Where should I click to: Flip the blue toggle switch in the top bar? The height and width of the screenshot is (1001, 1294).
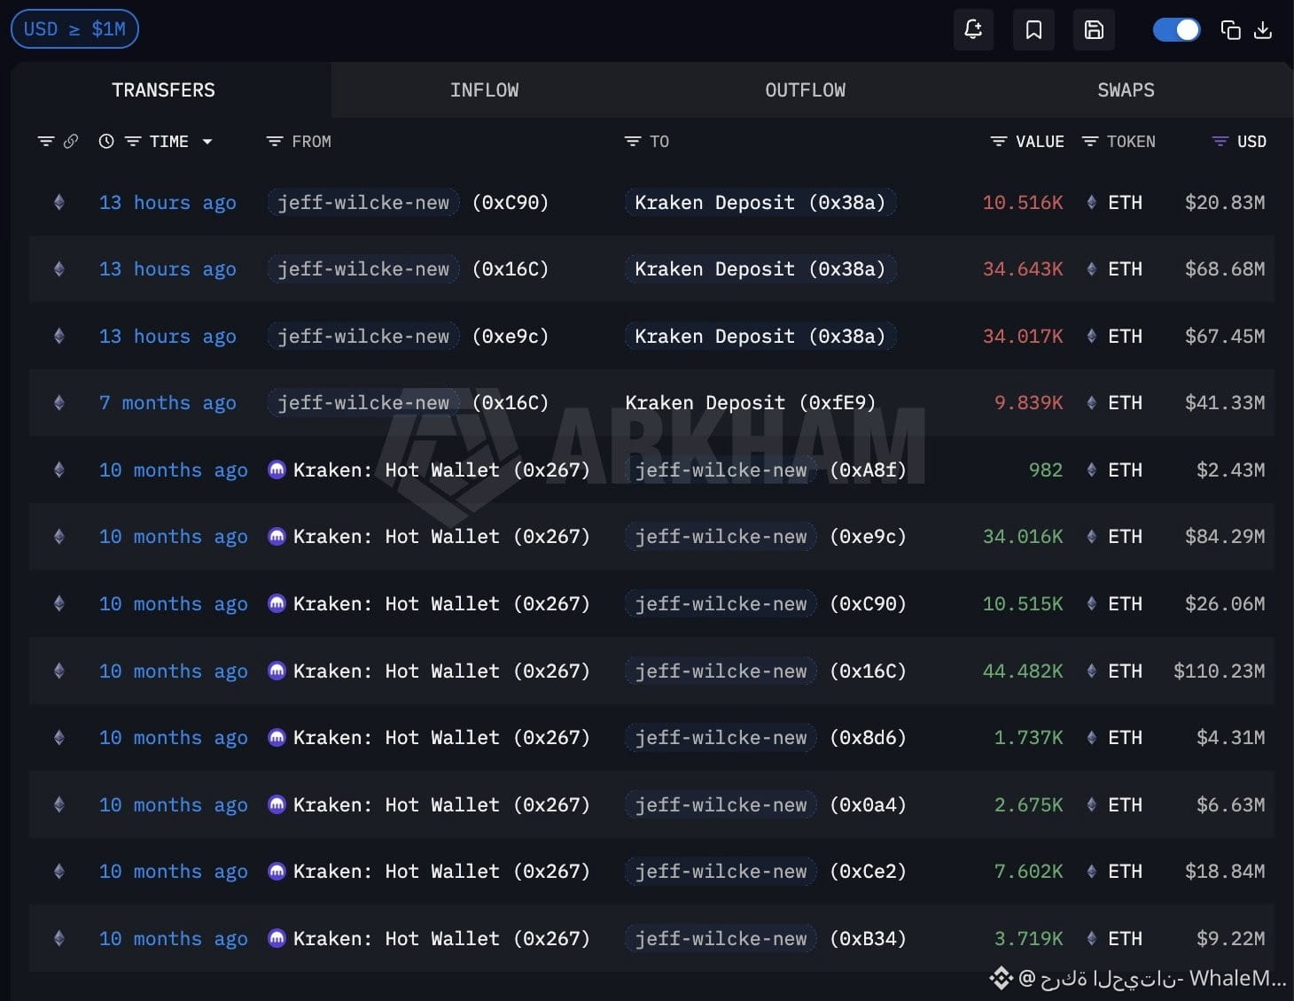click(x=1176, y=30)
